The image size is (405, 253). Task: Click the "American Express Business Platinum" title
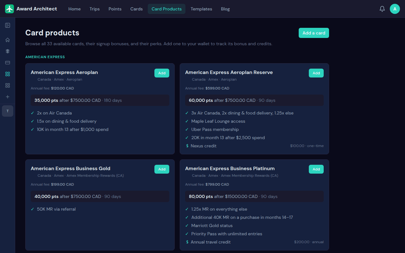[230, 169]
